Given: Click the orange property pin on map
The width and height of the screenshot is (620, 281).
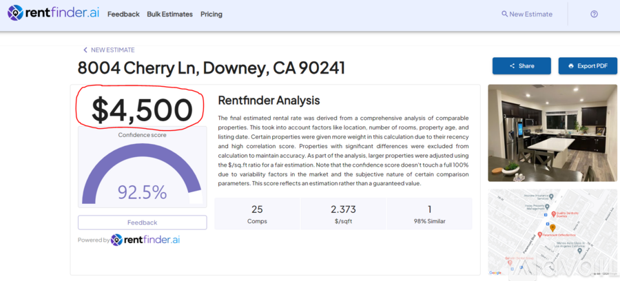Looking at the screenshot, I should click(552, 228).
